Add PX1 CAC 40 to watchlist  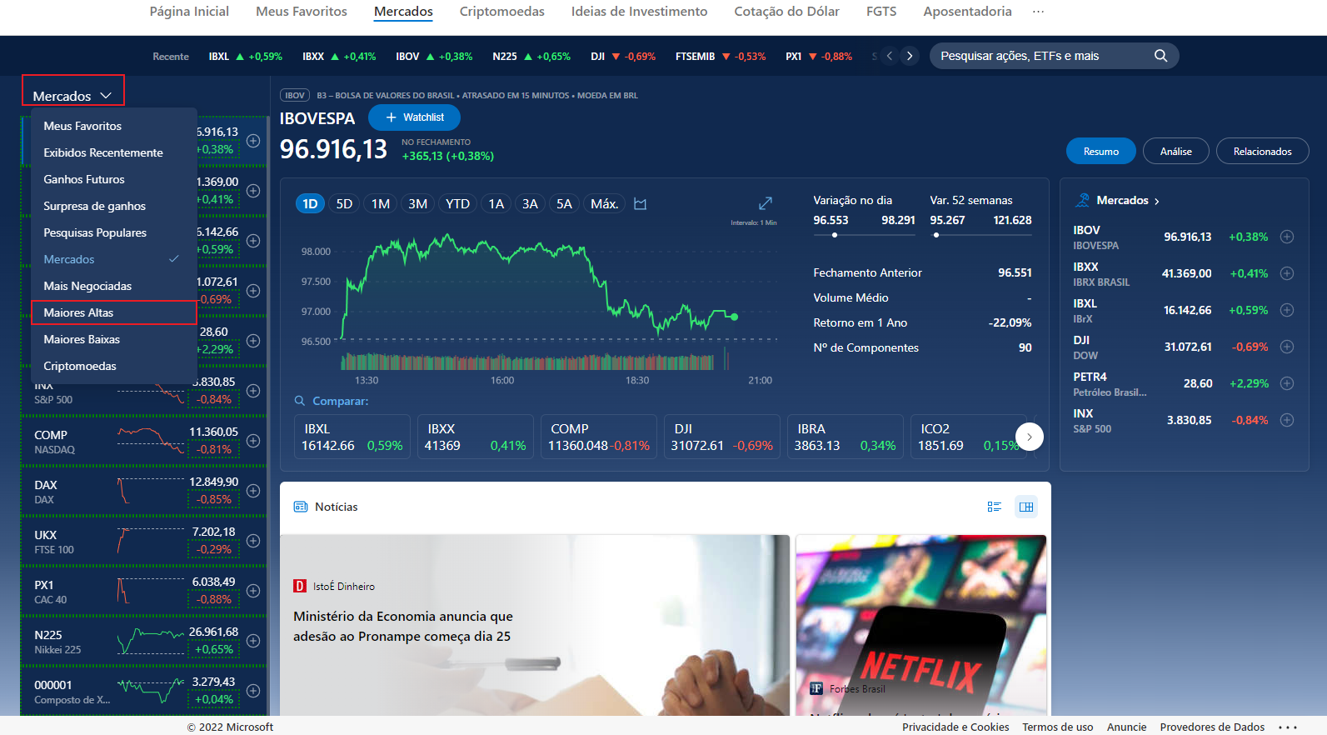253,591
